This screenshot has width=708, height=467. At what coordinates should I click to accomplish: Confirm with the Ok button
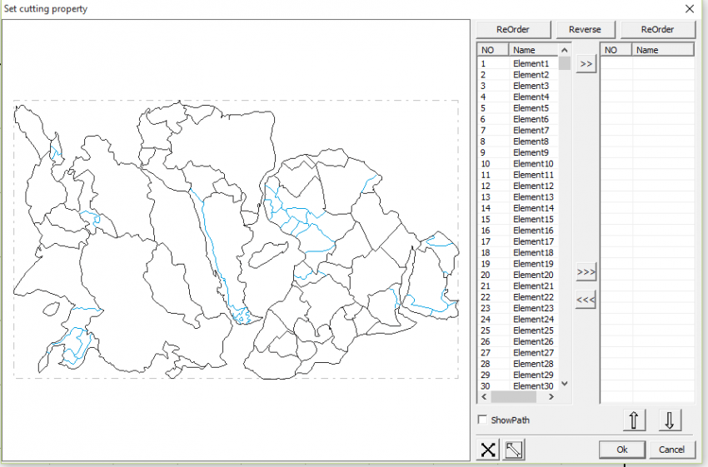pos(621,450)
